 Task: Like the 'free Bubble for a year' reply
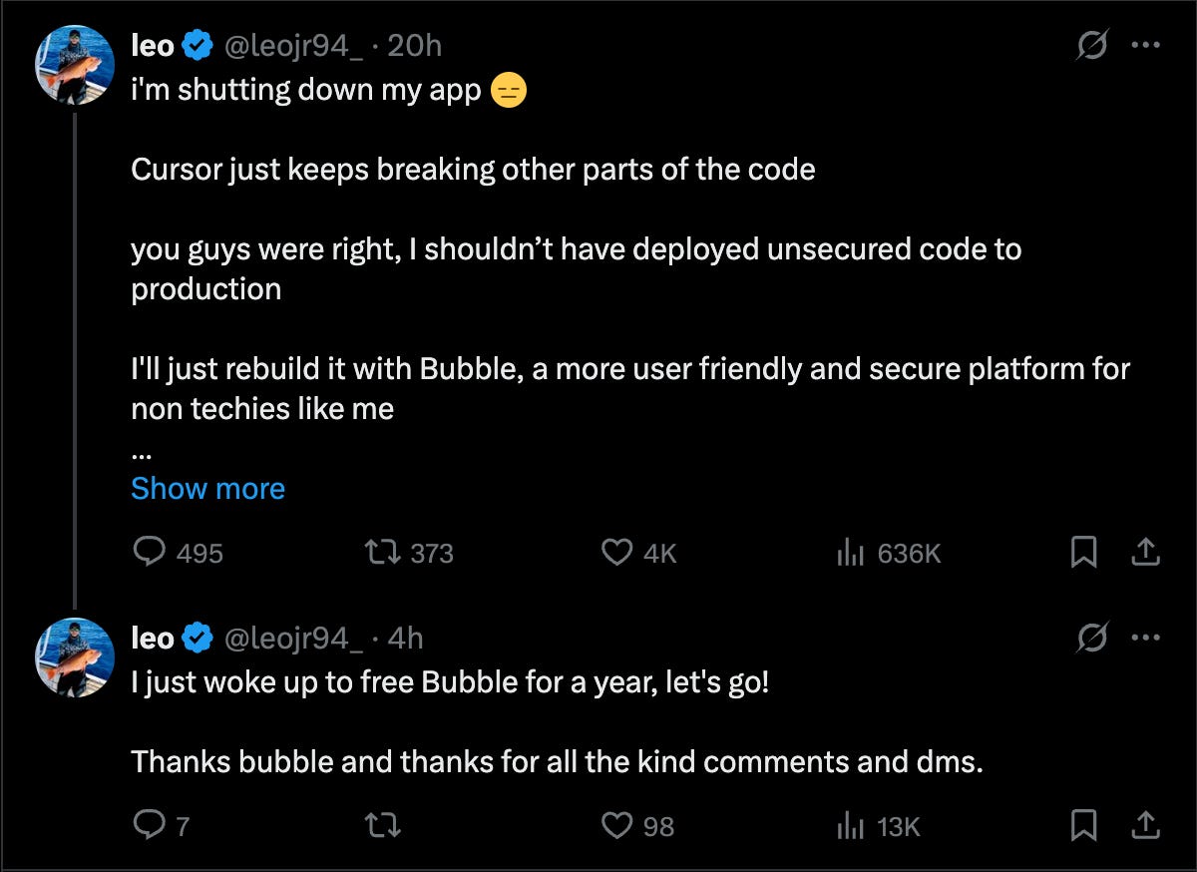click(617, 826)
